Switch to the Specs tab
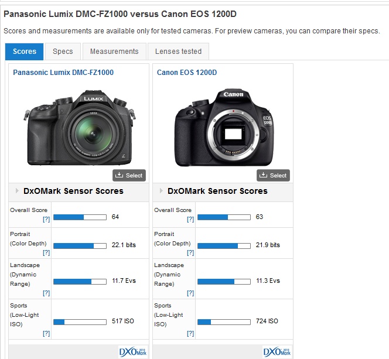Image resolution: width=389 pixels, height=359 pixels. 63,52
